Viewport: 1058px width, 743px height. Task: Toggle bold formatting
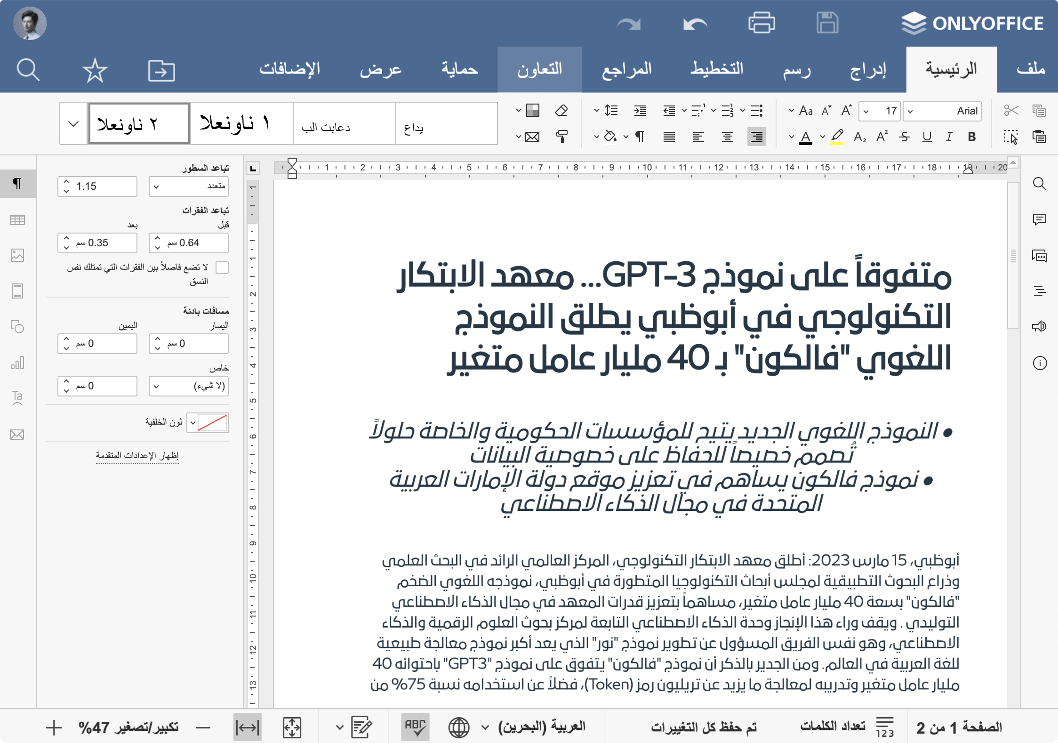click(x=971, y=137)
